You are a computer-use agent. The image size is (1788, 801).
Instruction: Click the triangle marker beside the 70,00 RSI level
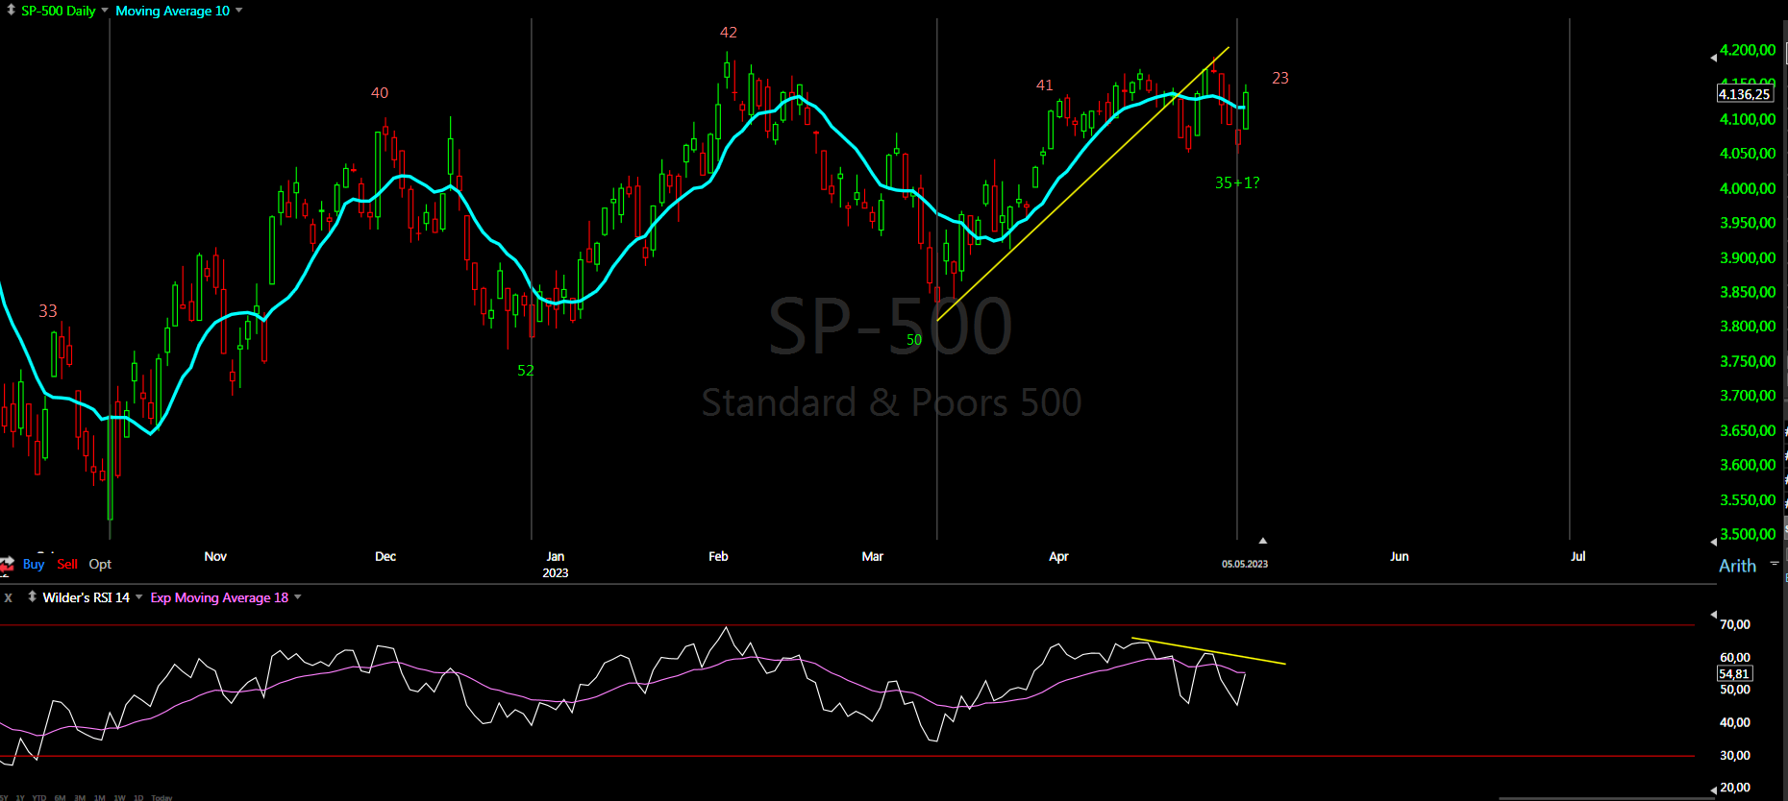1714,614
